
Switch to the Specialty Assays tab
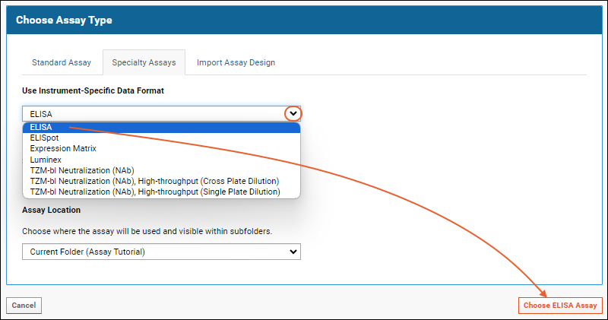144,62
